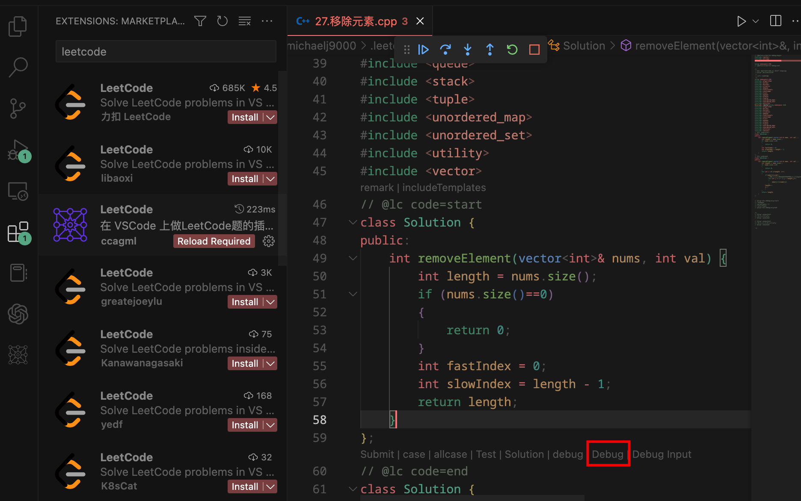Close the 27.移除元素.cpp tab
The width and height of the screenshot is (801, 501).
tap(420, 21)
